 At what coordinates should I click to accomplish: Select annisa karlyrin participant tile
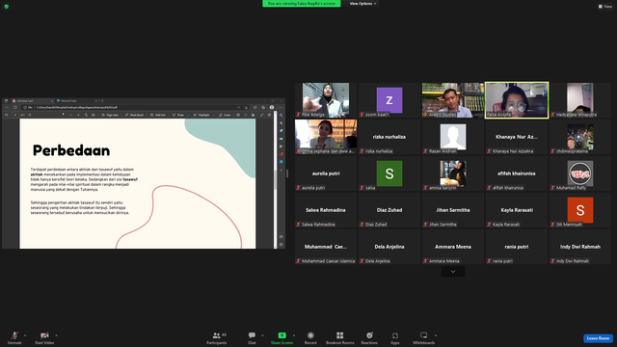click(x=453, y=173)
